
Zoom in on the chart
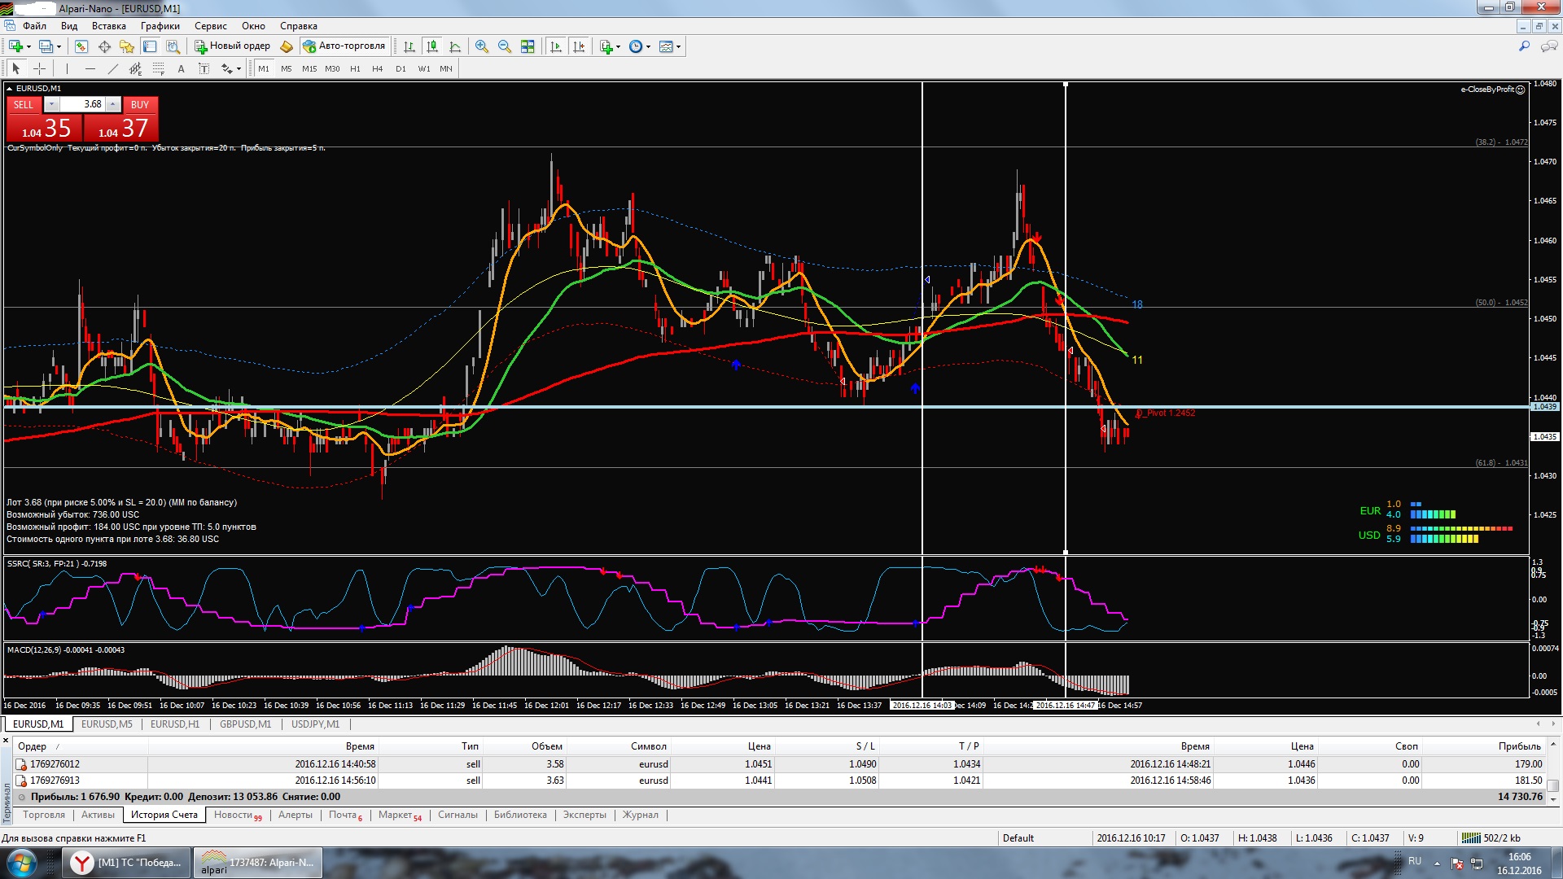pyautogui.click(x=482, y=46)
